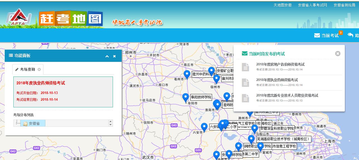Open the 天地图安徽 link

[282, 5]
